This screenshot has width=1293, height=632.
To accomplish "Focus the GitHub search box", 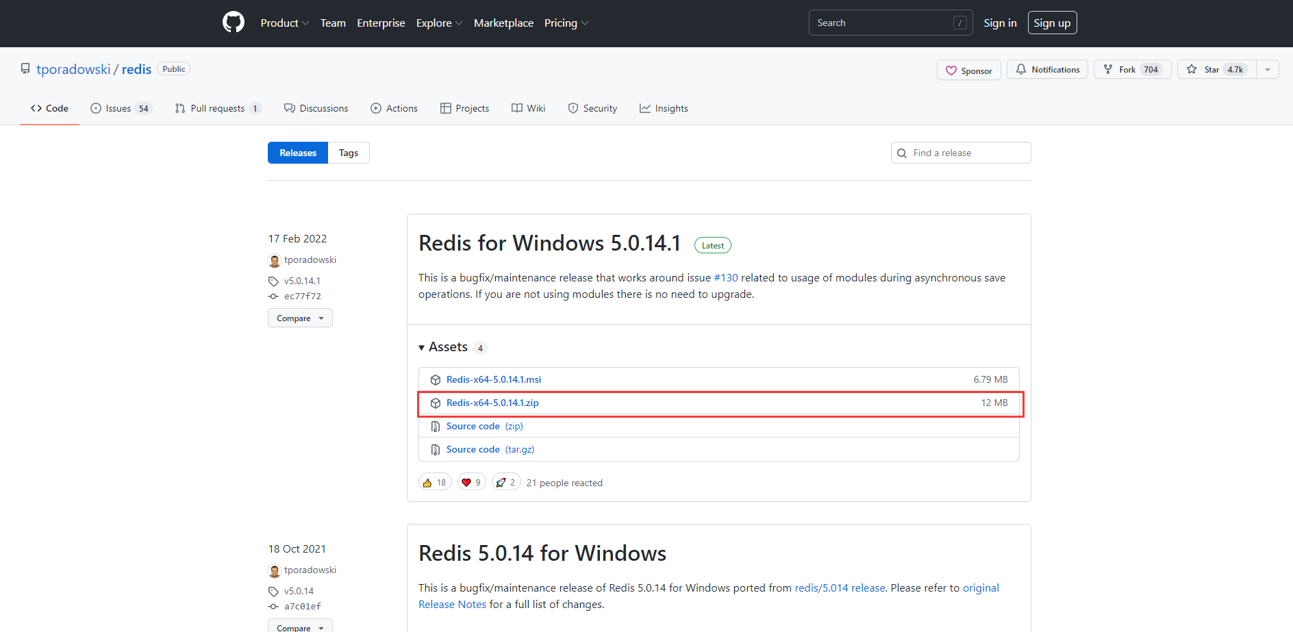I will [x=890, y=23].
